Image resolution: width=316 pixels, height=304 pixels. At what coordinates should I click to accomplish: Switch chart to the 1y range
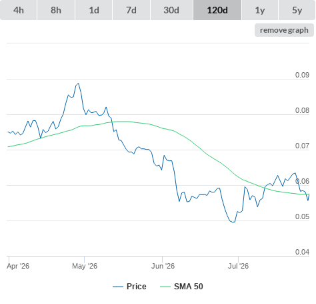click(260, 10)
